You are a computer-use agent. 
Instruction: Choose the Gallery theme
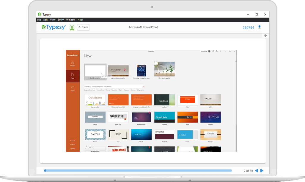point(210,100)
